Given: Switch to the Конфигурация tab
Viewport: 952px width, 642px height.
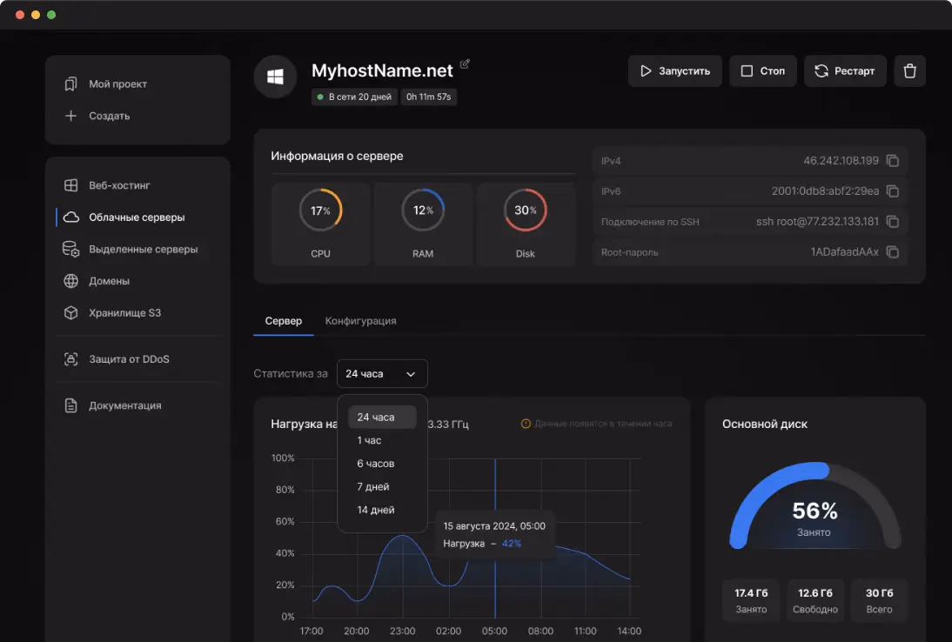Looking at the screenshot, I should [360, 321].
